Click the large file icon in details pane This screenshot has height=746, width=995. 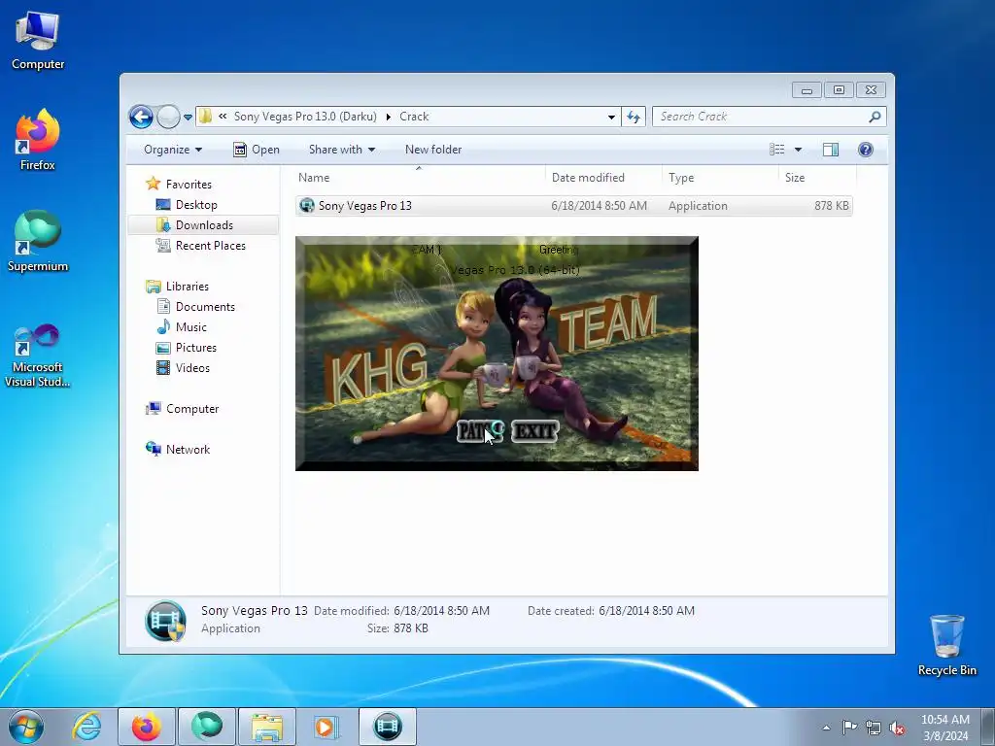(x=165, y=621)
